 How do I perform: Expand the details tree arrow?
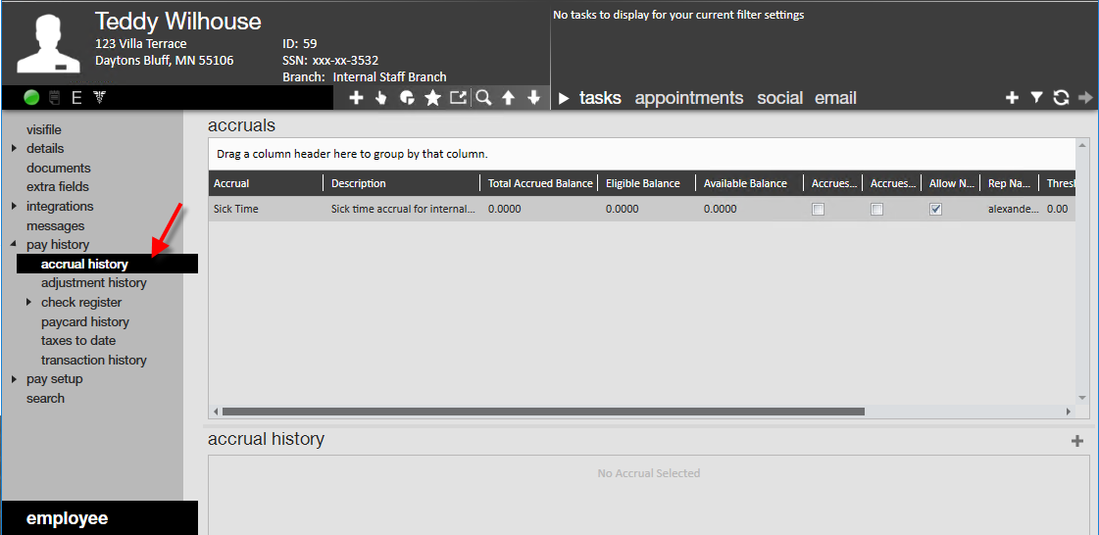coord(14,149)
